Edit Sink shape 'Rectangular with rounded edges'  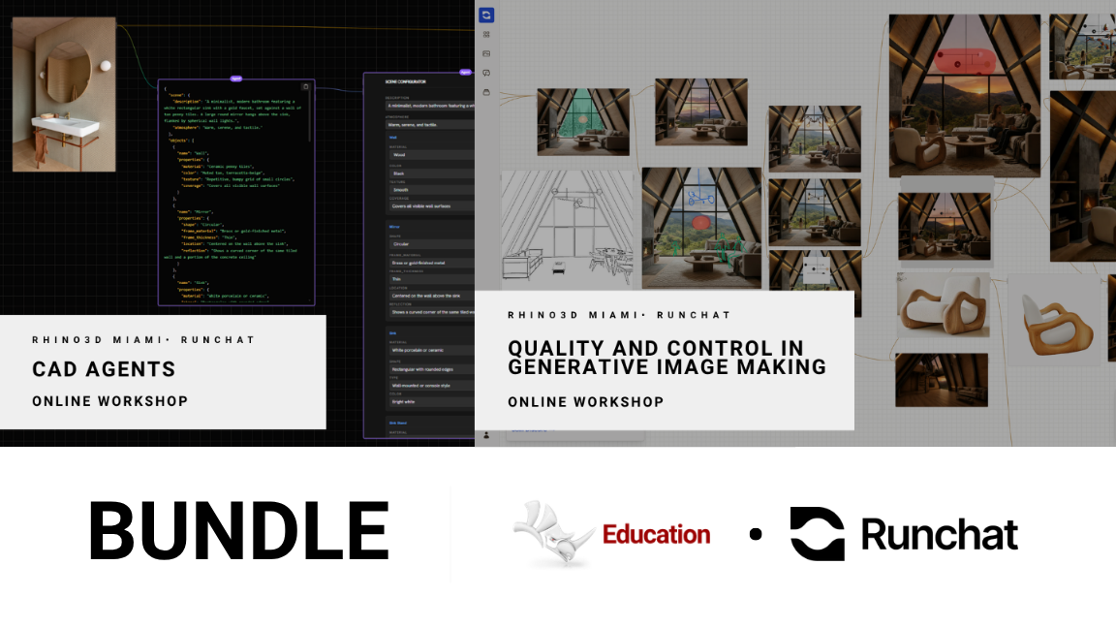tap(431, 369)
